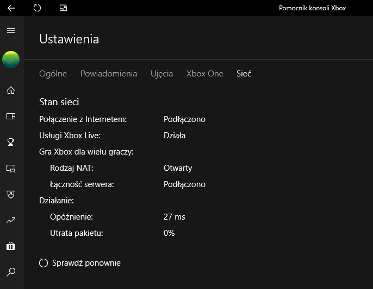Viewport: 373px width, 289px height.
Task: Click the Ustawienia page heading
Action: tap(69, 39)
